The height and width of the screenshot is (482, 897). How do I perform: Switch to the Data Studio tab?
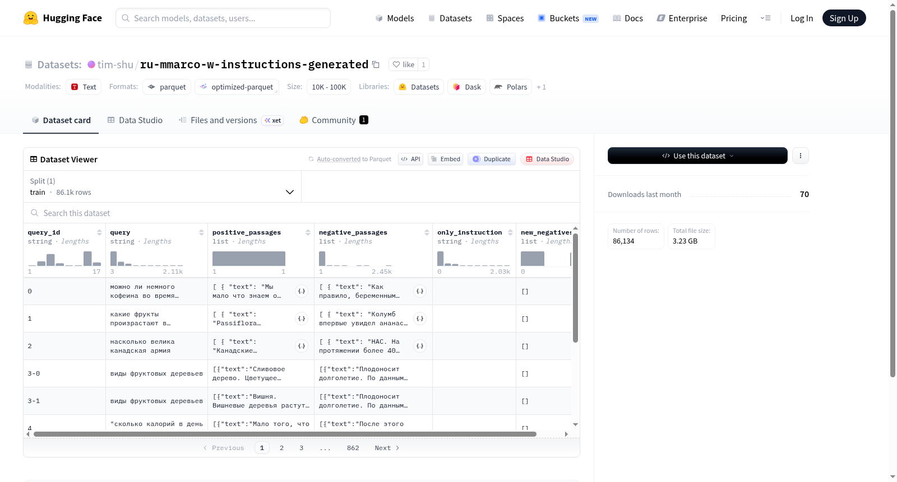[x=135, y=120]
